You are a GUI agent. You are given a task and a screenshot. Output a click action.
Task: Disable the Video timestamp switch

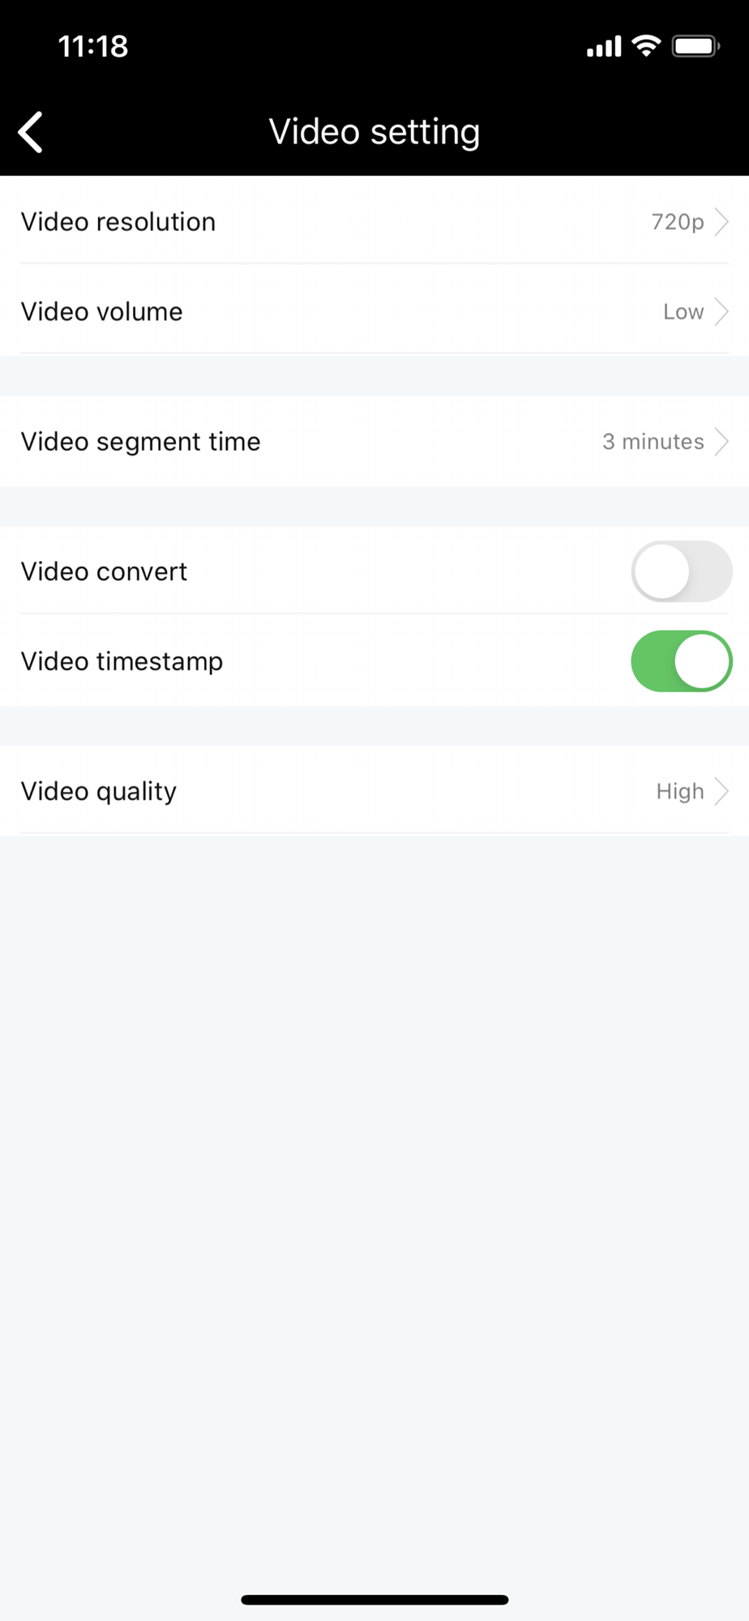[x=682, y=661]
